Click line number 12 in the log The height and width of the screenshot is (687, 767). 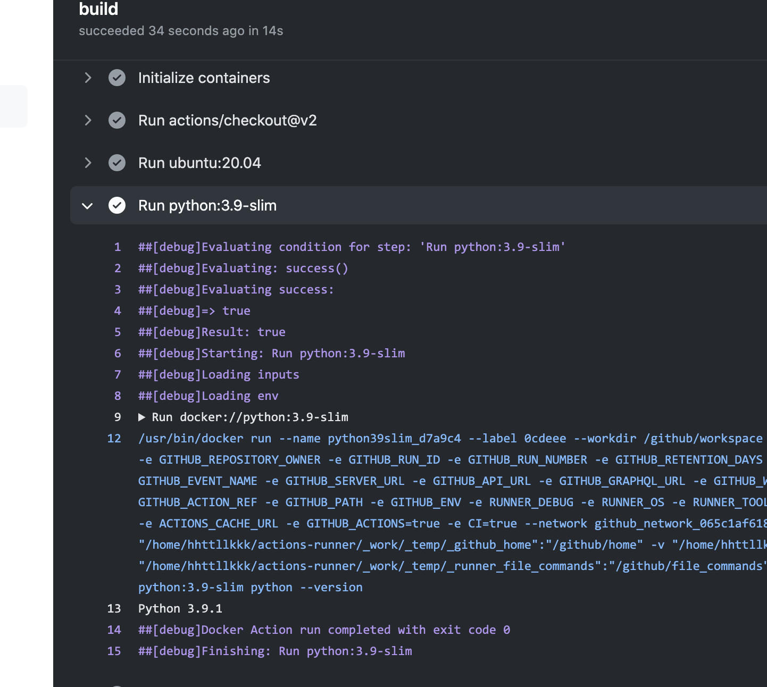(114, 438)
